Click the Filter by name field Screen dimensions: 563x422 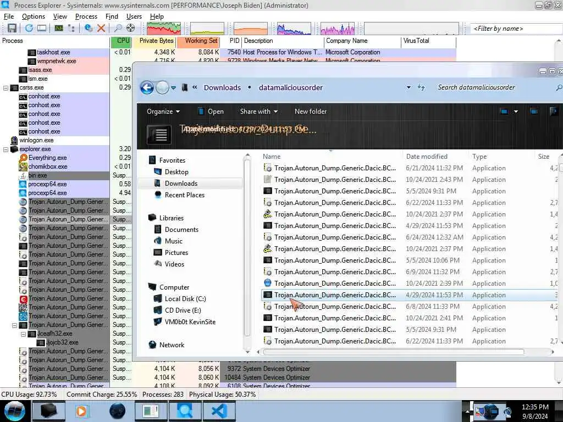click(x=516, y=29)
